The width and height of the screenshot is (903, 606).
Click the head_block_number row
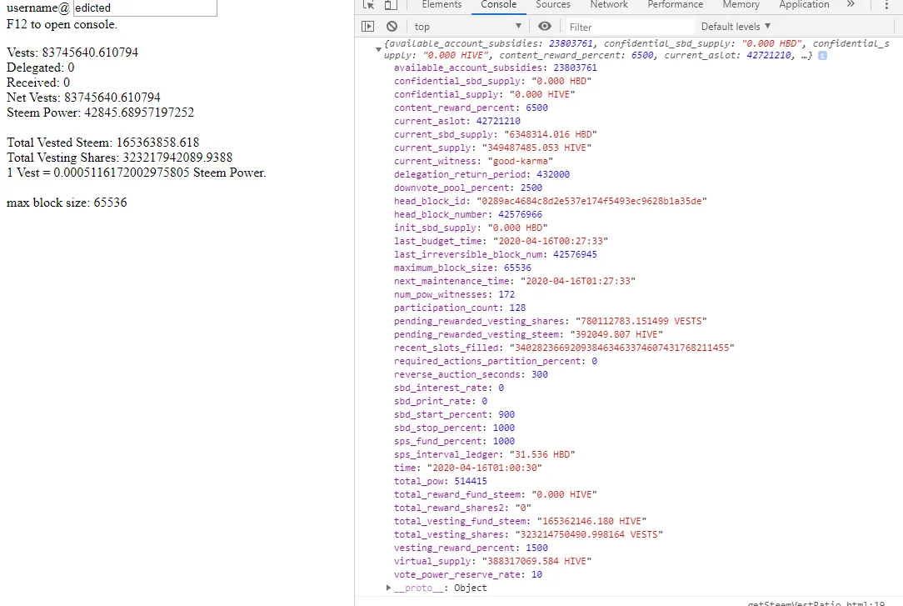click(467, 214)
